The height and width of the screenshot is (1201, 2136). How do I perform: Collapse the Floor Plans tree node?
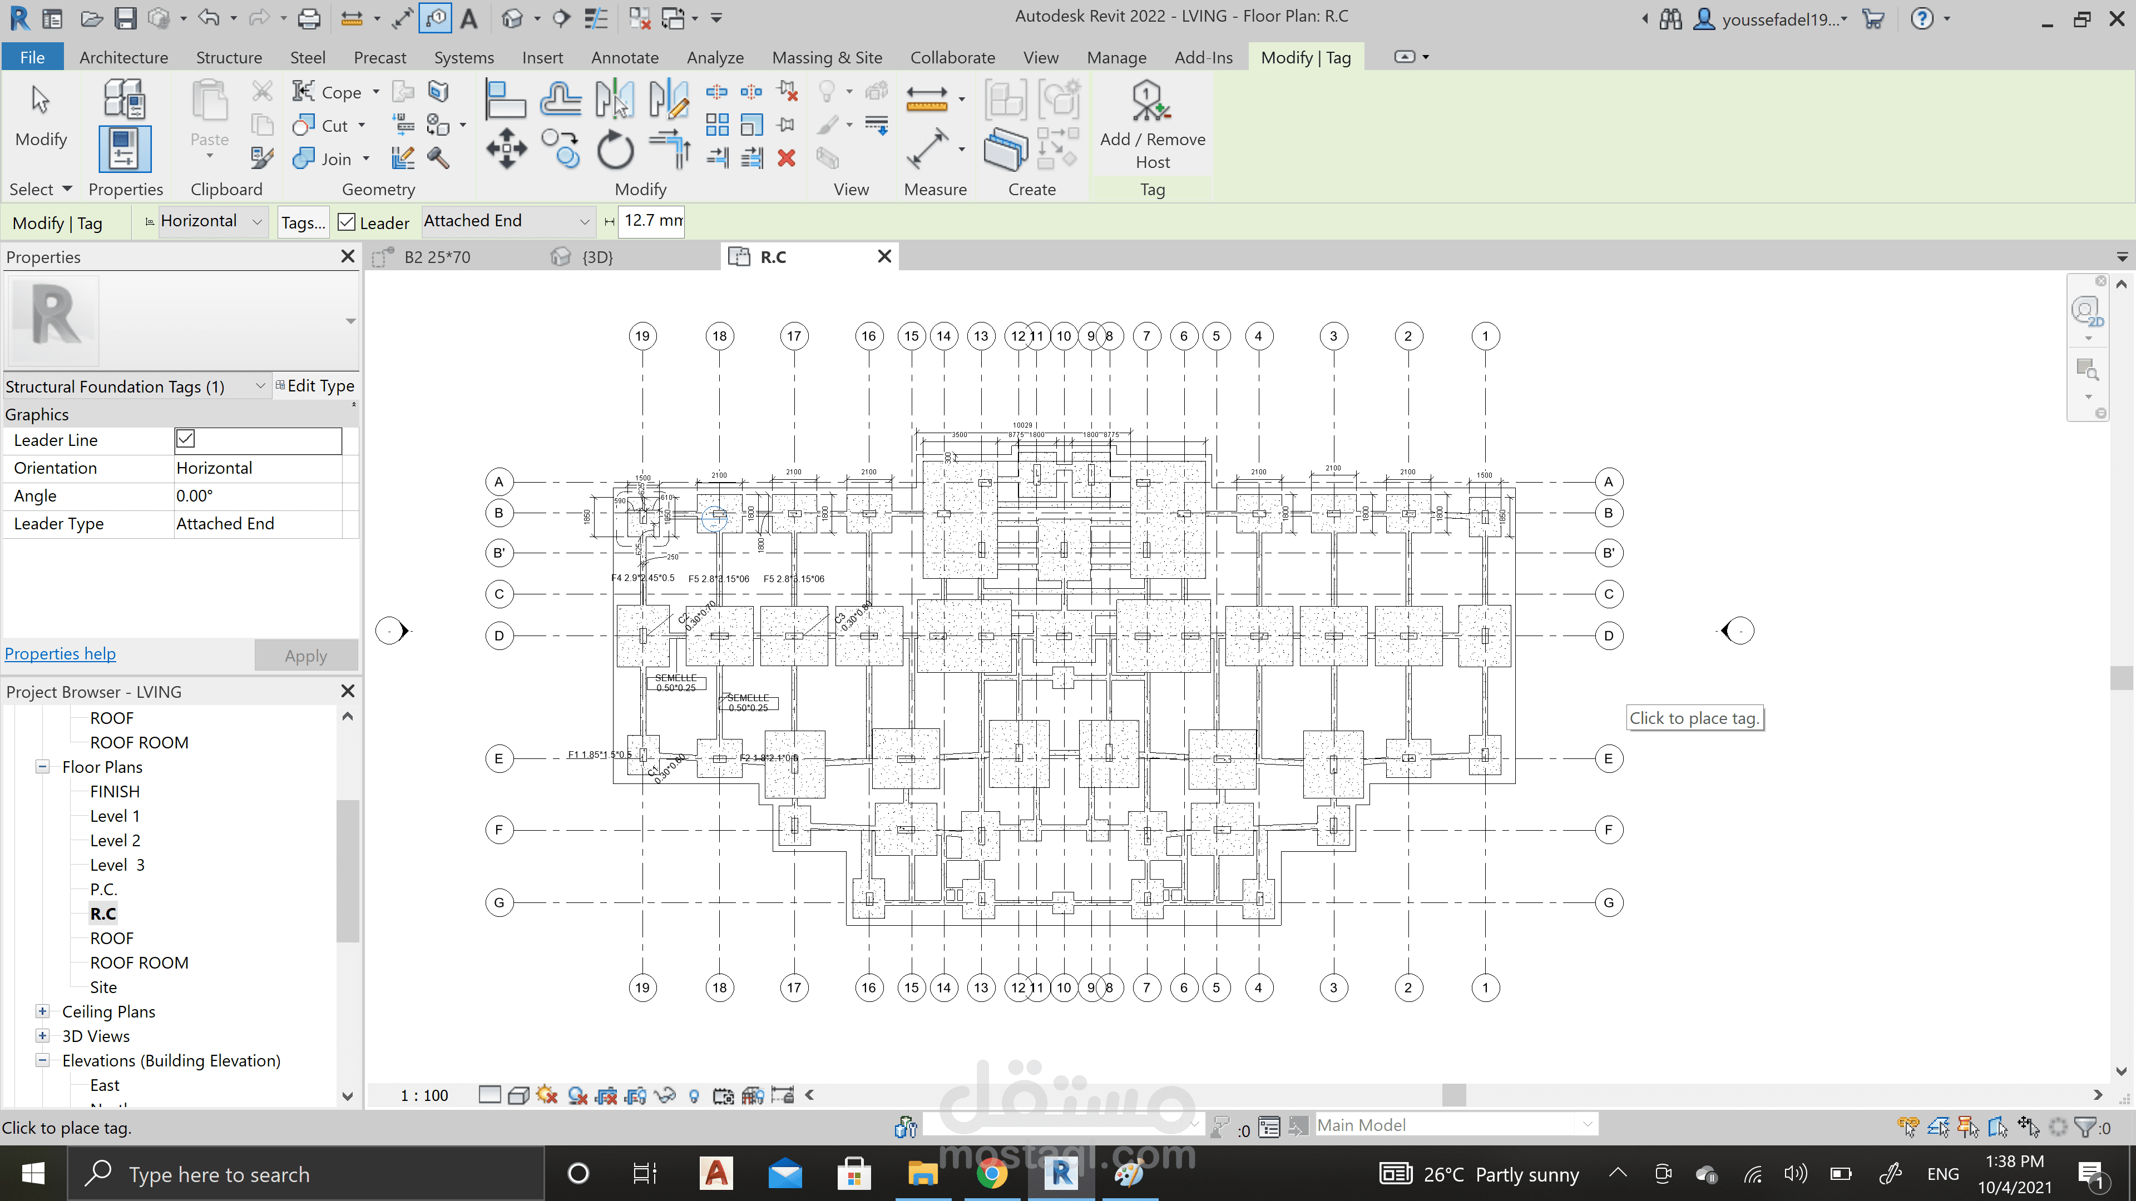pos(42,767)
